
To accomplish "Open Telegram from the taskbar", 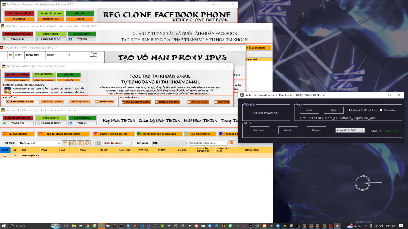I will coord(101,226).
